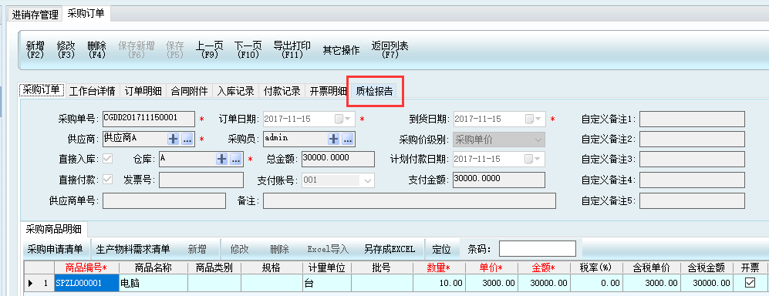Go to 上一页 (F9)
This screenshot has height=296, width=769.
(x=210, y=49)
